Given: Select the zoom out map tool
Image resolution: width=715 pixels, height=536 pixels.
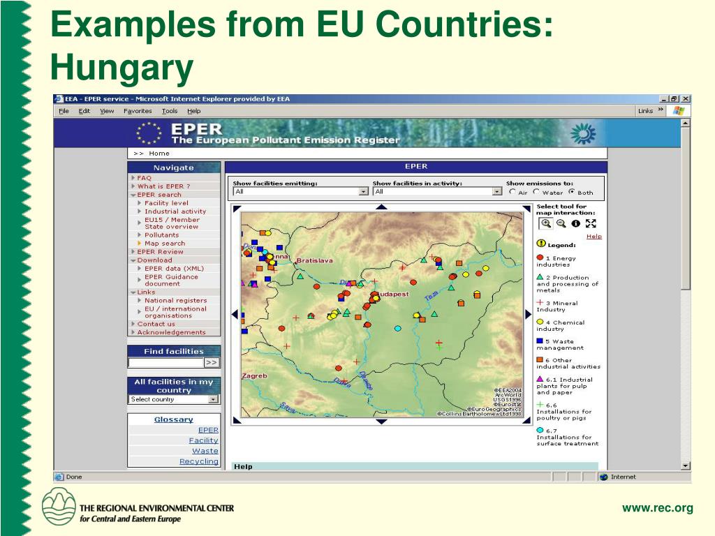Looking at the screenshot, I should point(561,223).
